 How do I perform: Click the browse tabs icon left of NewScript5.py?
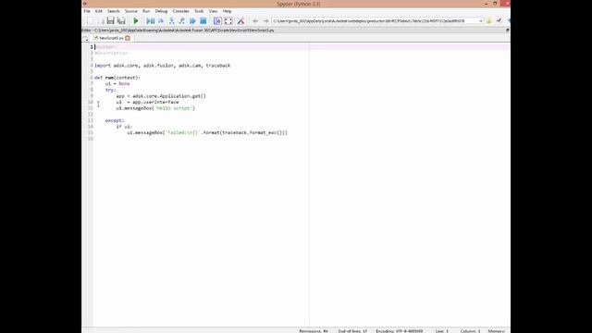click(86, 38)
